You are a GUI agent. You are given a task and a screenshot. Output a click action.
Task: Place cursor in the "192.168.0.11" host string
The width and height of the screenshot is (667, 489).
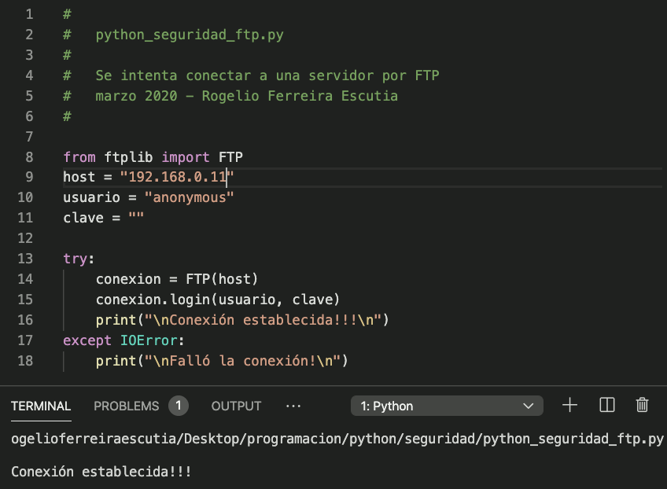click(177, 177)
